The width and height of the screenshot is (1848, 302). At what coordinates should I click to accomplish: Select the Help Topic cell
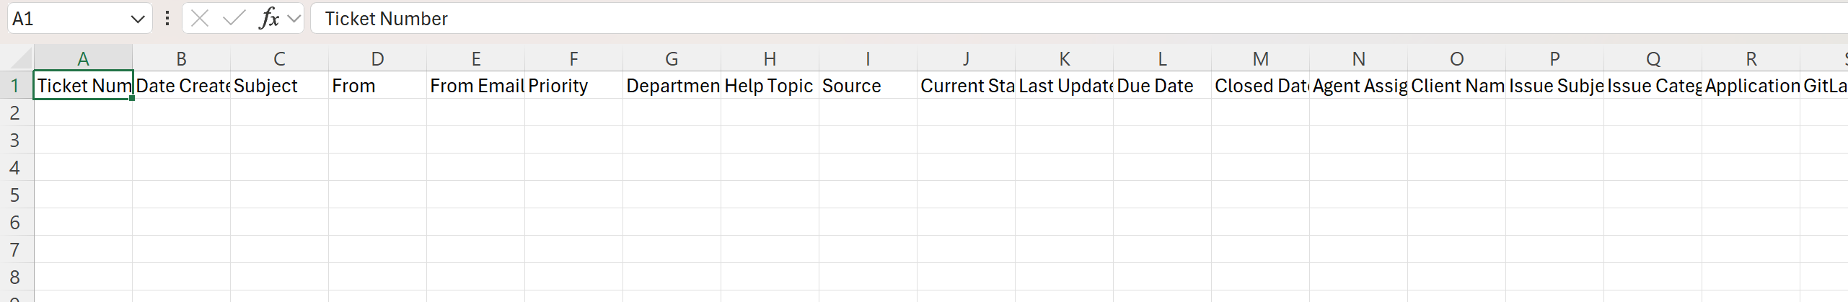(770, 86)
